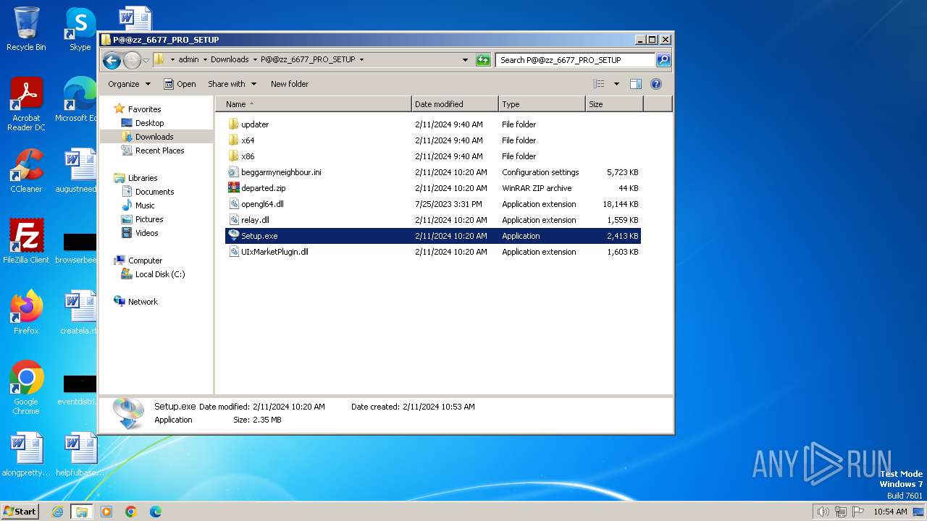Select the updater folder
Viewport: 927px width, 521px height.
(433, 124)
